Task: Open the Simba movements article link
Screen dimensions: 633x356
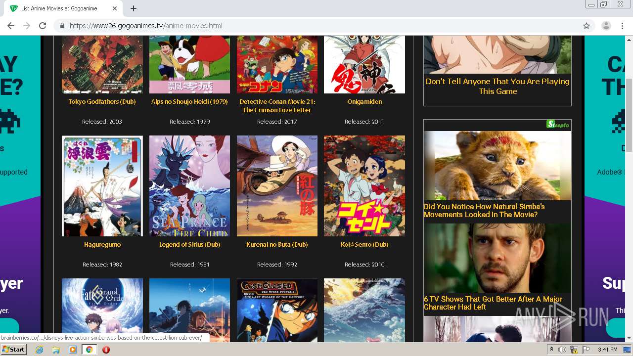Action: pyautogui.click(x=484, y=210)
